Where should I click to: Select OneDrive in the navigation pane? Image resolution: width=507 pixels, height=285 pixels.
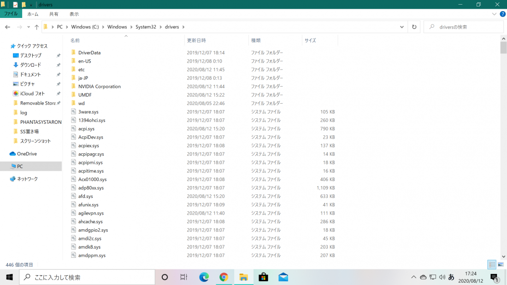(27, 154)
